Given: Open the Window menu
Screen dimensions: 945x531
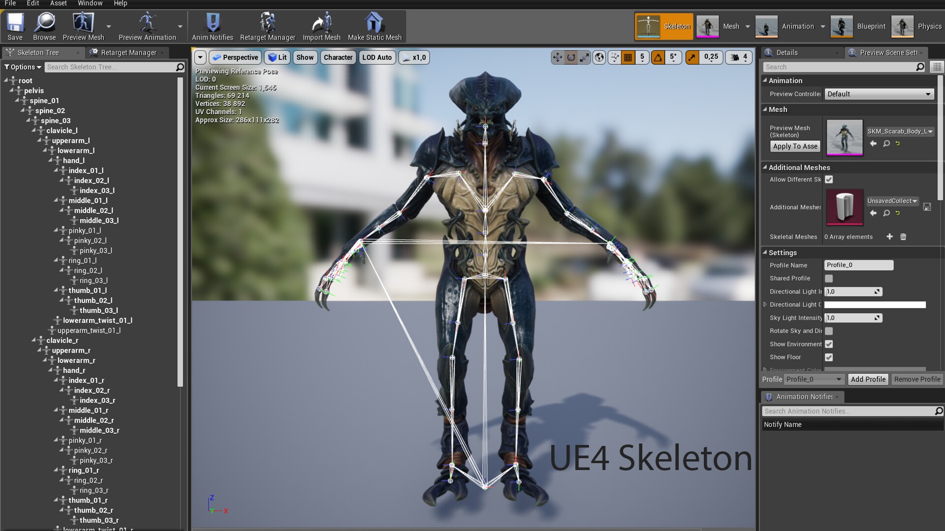Looking at the screenshot, I should pos(90,3).
